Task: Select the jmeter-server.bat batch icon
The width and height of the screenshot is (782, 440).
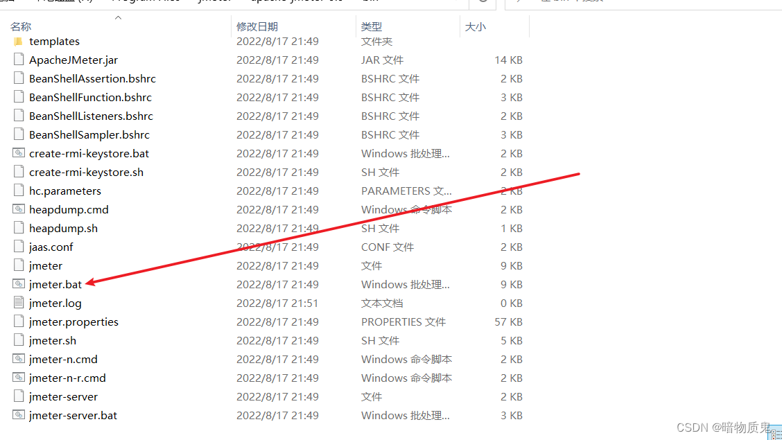Action: click(19, 415)
